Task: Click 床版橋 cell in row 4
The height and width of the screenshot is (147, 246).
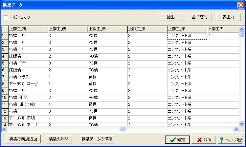Action: 28,57
